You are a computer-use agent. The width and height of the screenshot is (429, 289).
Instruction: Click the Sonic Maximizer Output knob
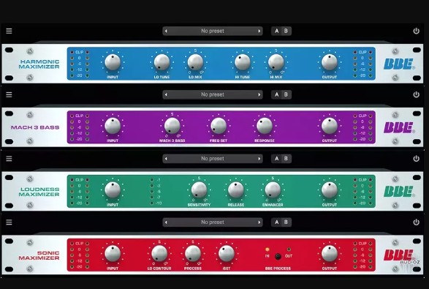pyautogui.click(x=330, y=253)
